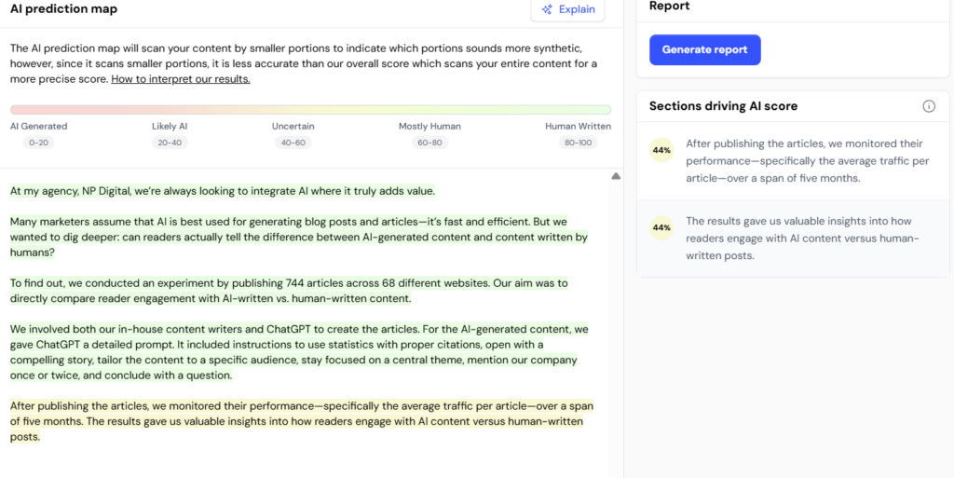
Task: Click the green sentence starting 'At my agency, NP Digital'
Action: (x=222, y=191)
